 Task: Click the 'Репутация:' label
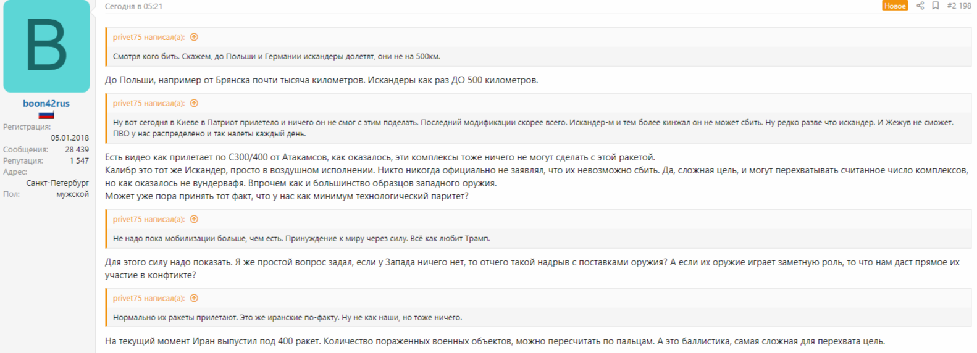23,160
